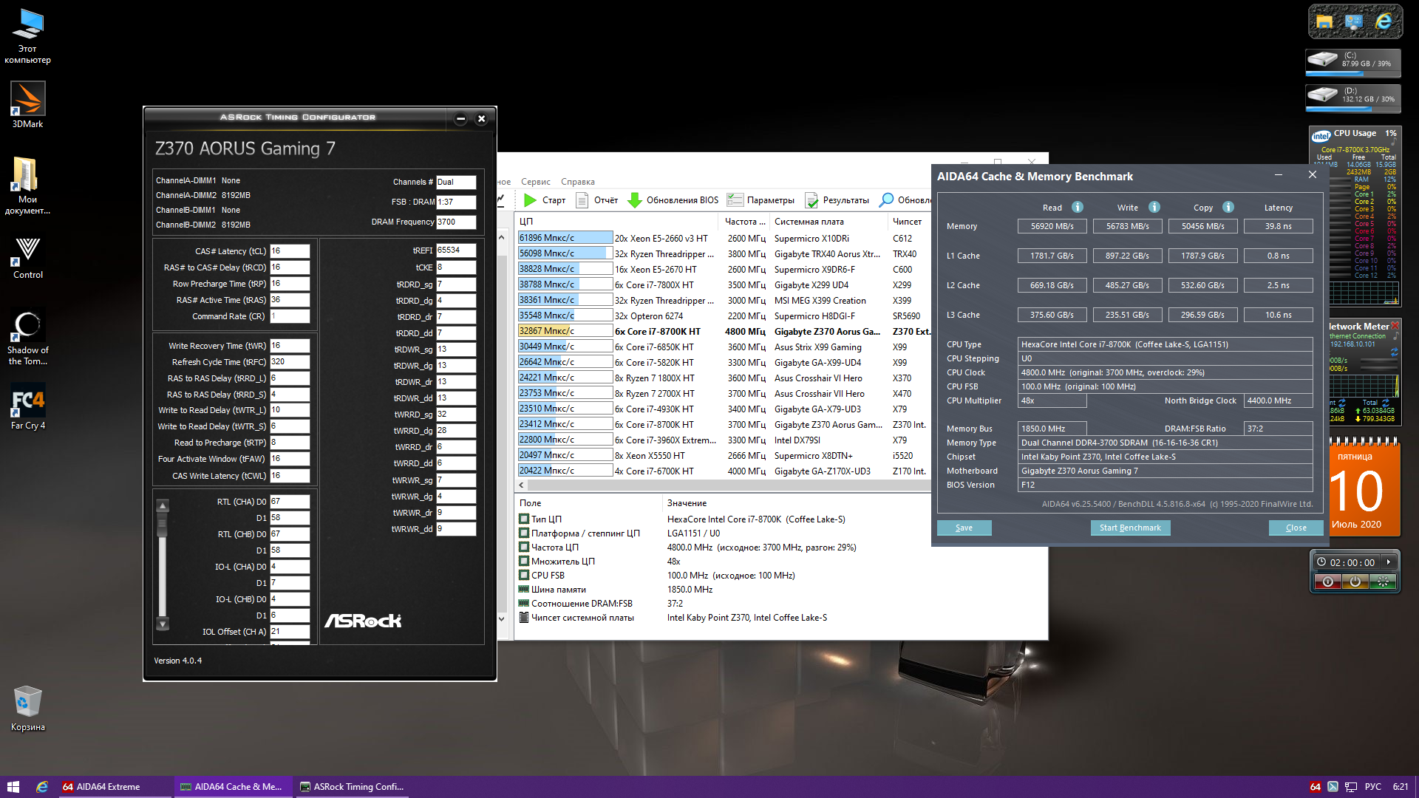Viewport: 1419px width, 798px height.
Task: Click the info icon next to Read
Action: tap(1078, 208)
